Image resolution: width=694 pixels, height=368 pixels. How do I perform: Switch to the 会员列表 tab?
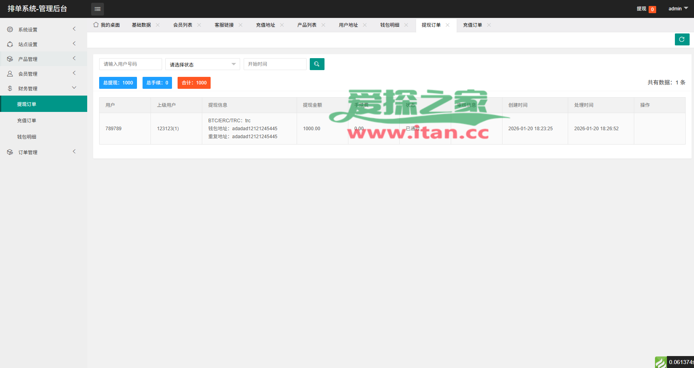[x=182, y=25]
